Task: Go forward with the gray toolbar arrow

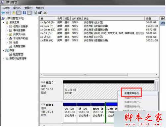Action: [x=8, y=13]
